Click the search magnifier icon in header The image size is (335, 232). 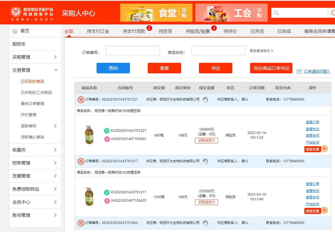(x=276, y=13)
